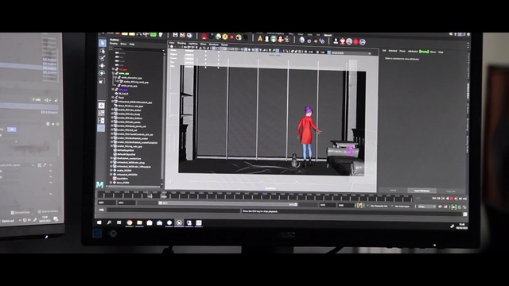Open the Outliner Help menu

(132, 44)
